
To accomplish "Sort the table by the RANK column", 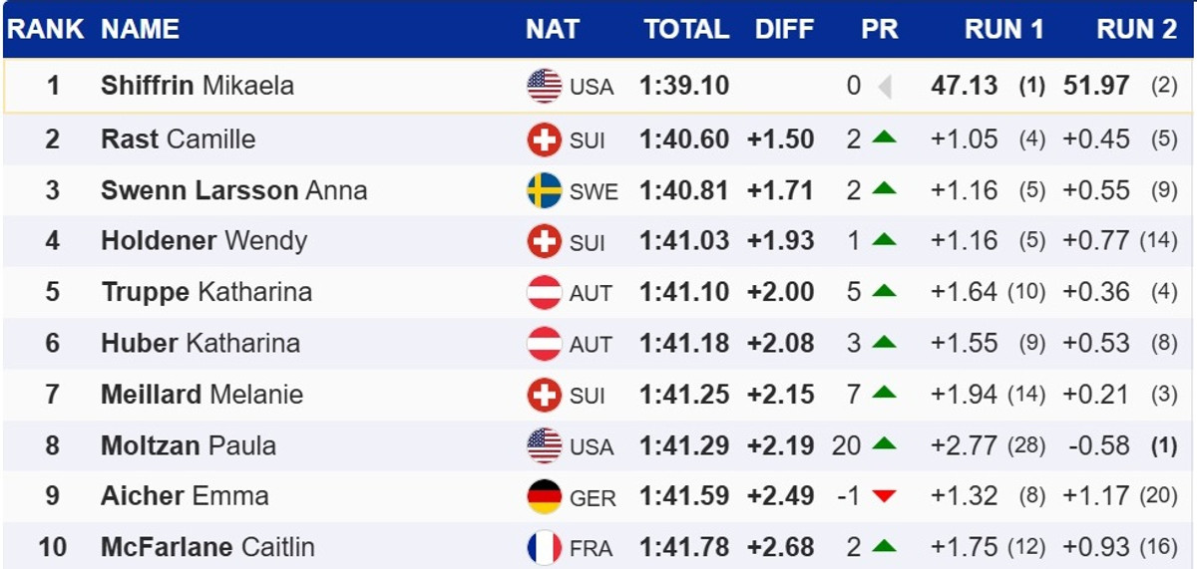I will click(45, 29).
